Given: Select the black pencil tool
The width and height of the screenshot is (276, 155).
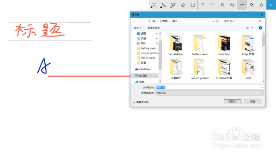Looking at the screenshot, I should [x=163, y=5].
